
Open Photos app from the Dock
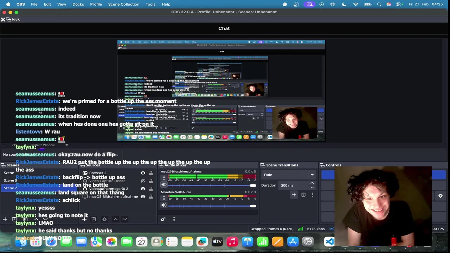[111, 242]
